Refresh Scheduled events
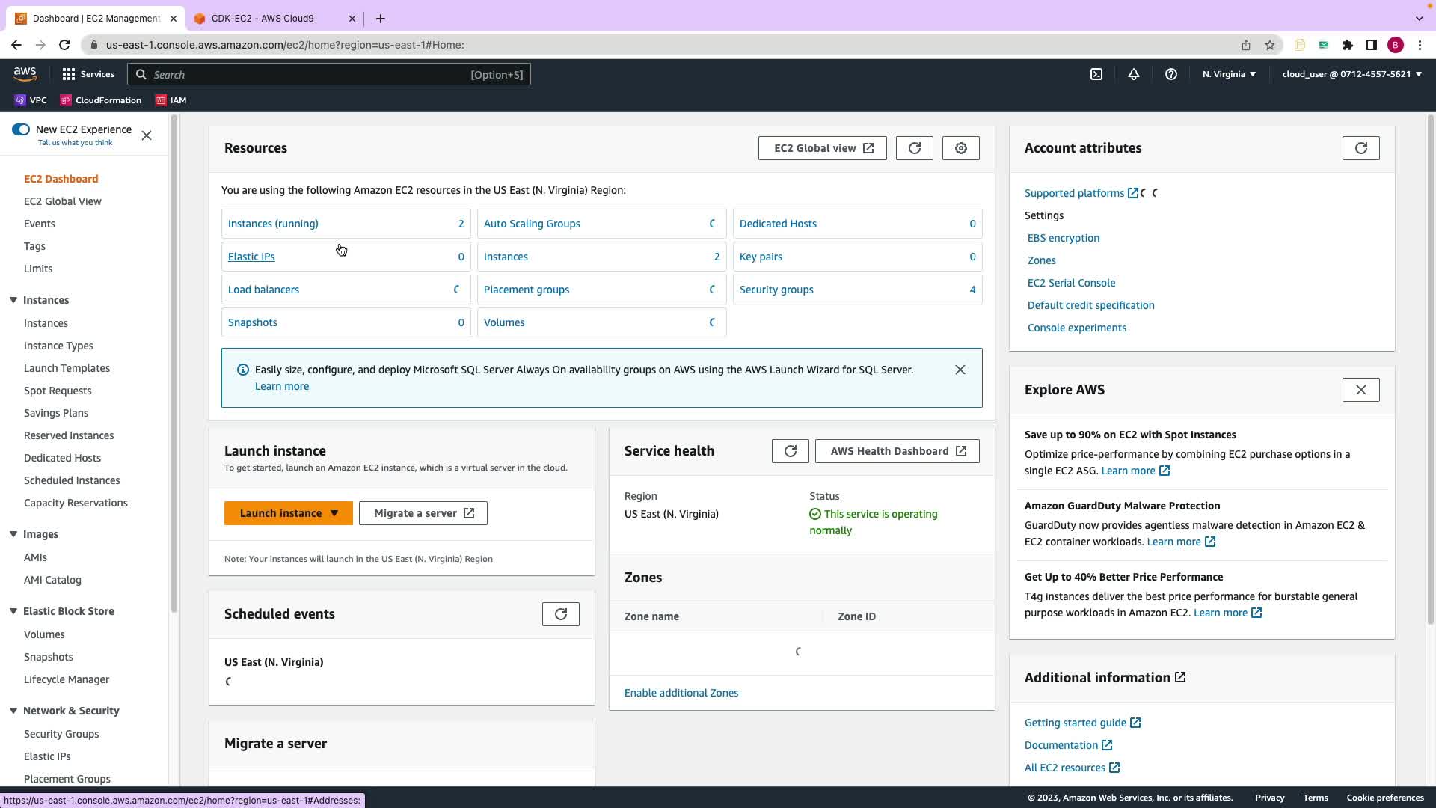The image size is (1436, 808). 560,614
